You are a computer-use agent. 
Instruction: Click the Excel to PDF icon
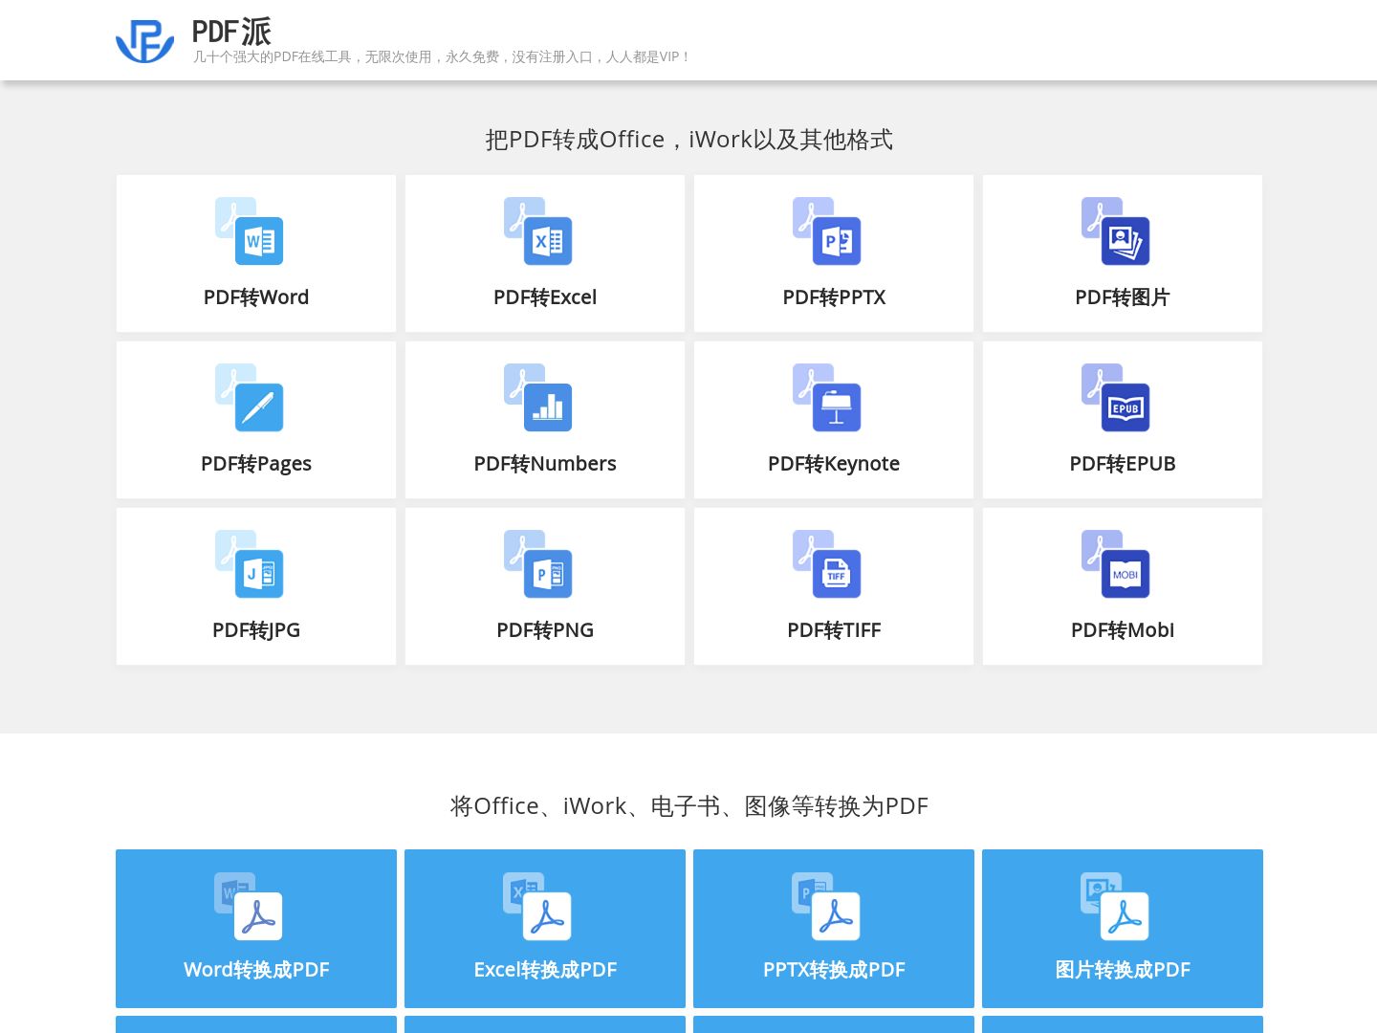(x=537, y=906)
